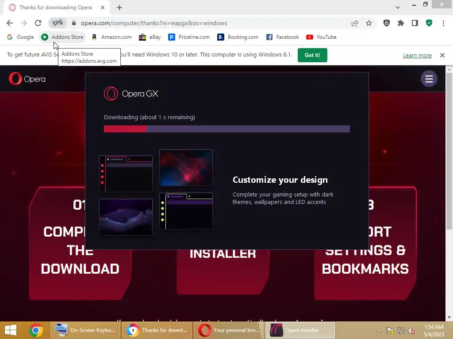Screen dimensions: 453x339
Task: Click the scrollbar down arrow
Action: pos(449,317)
